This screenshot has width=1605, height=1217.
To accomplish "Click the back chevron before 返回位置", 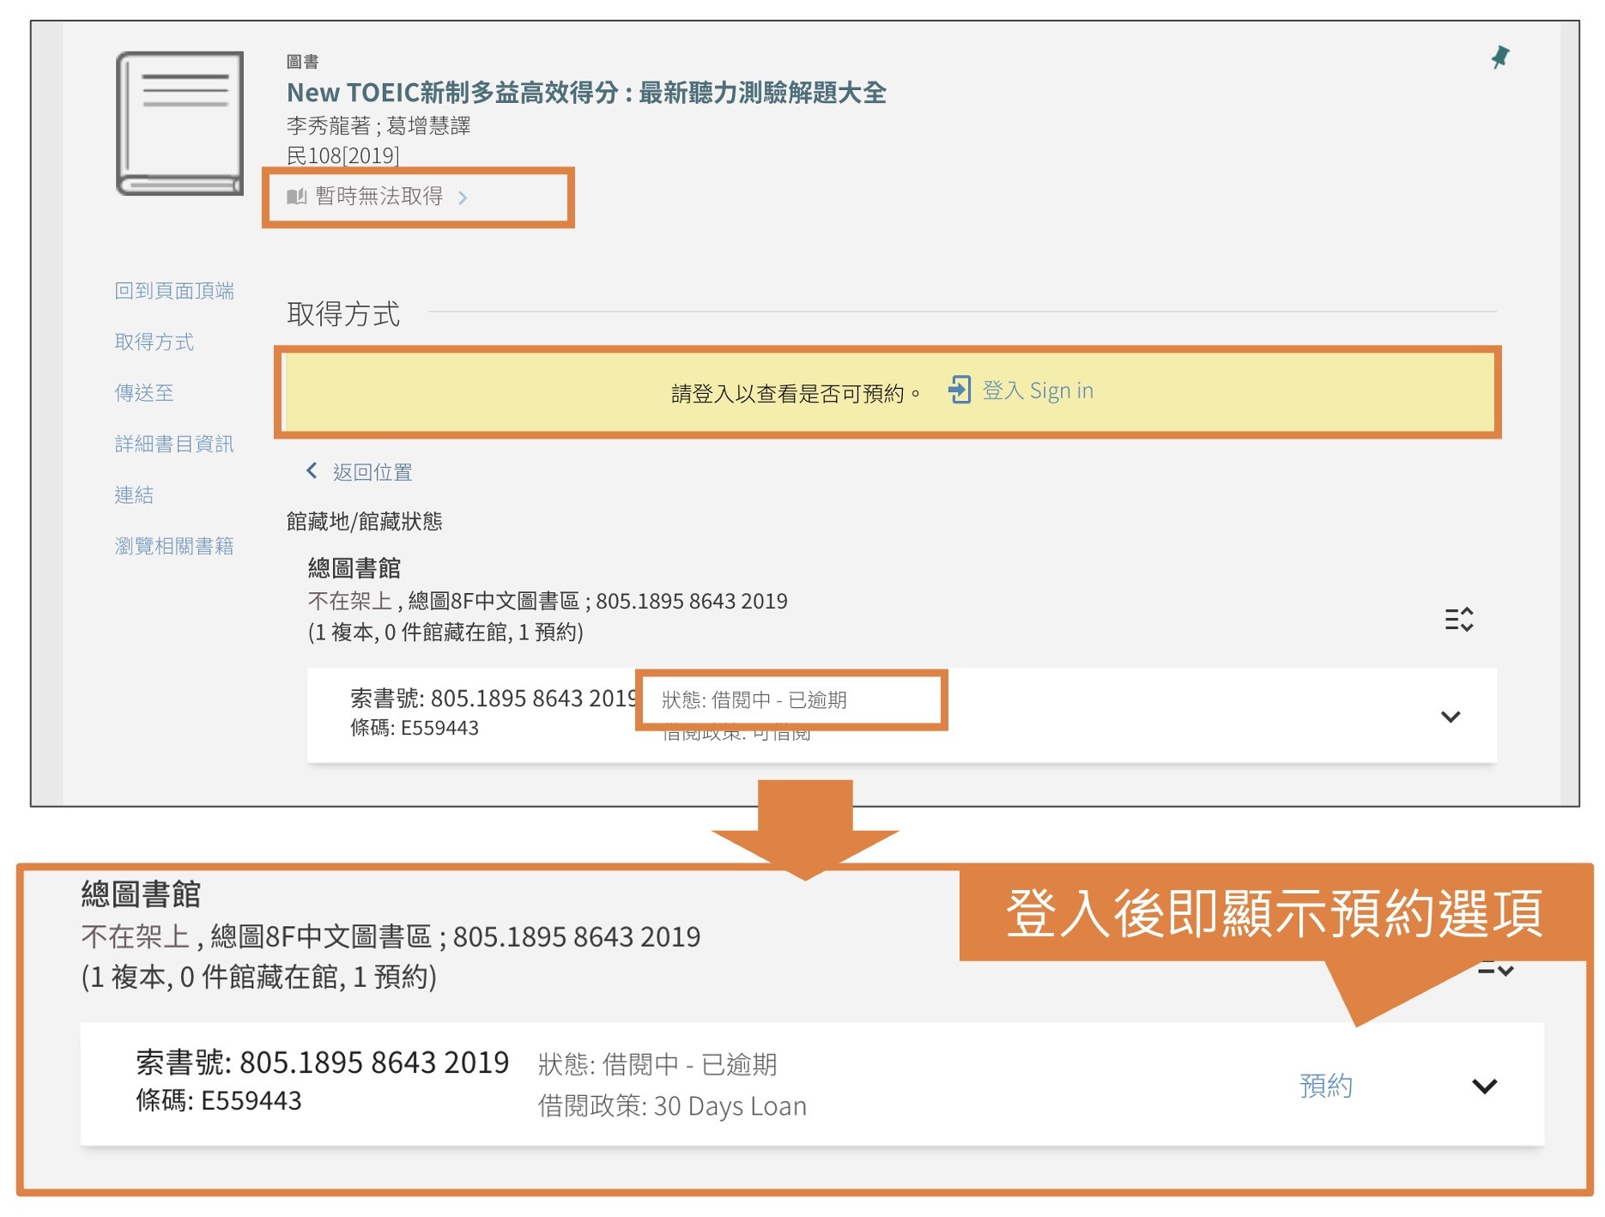I will [312, 470].
